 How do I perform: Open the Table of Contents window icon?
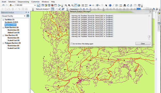click(x=43, y=5)
